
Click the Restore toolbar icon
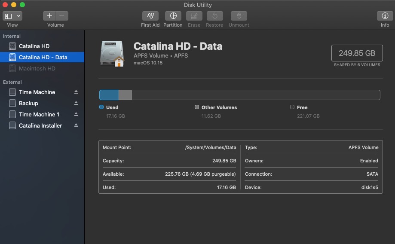(x=214, y=16)
